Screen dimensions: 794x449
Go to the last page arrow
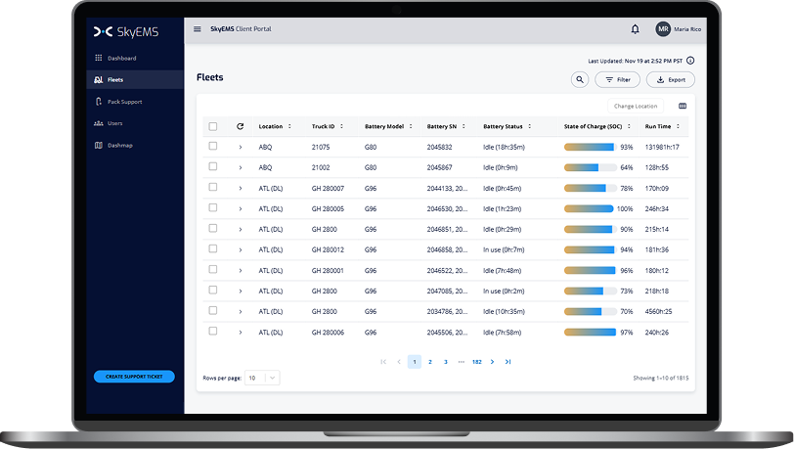(507, 362)
